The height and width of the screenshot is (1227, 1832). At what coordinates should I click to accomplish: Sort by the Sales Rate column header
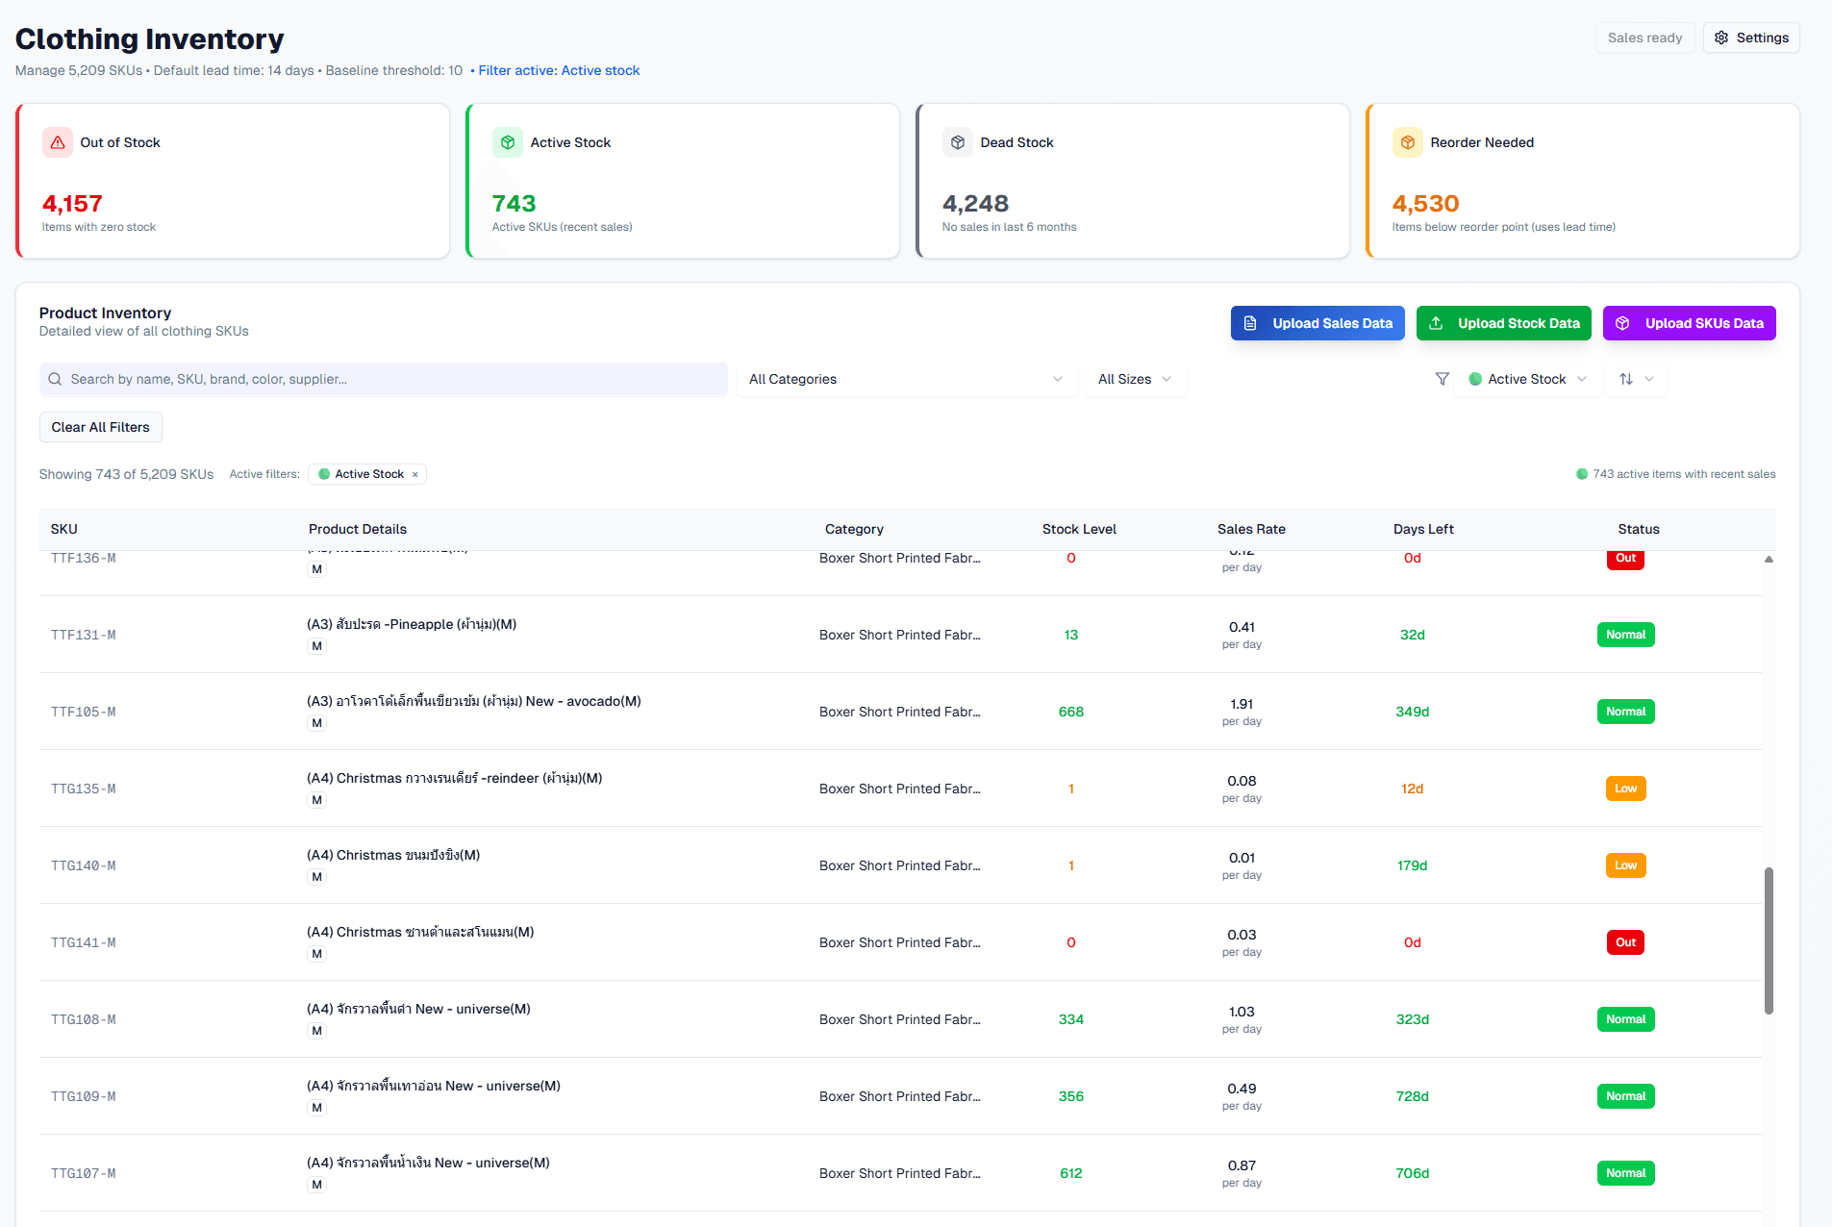1251,529
